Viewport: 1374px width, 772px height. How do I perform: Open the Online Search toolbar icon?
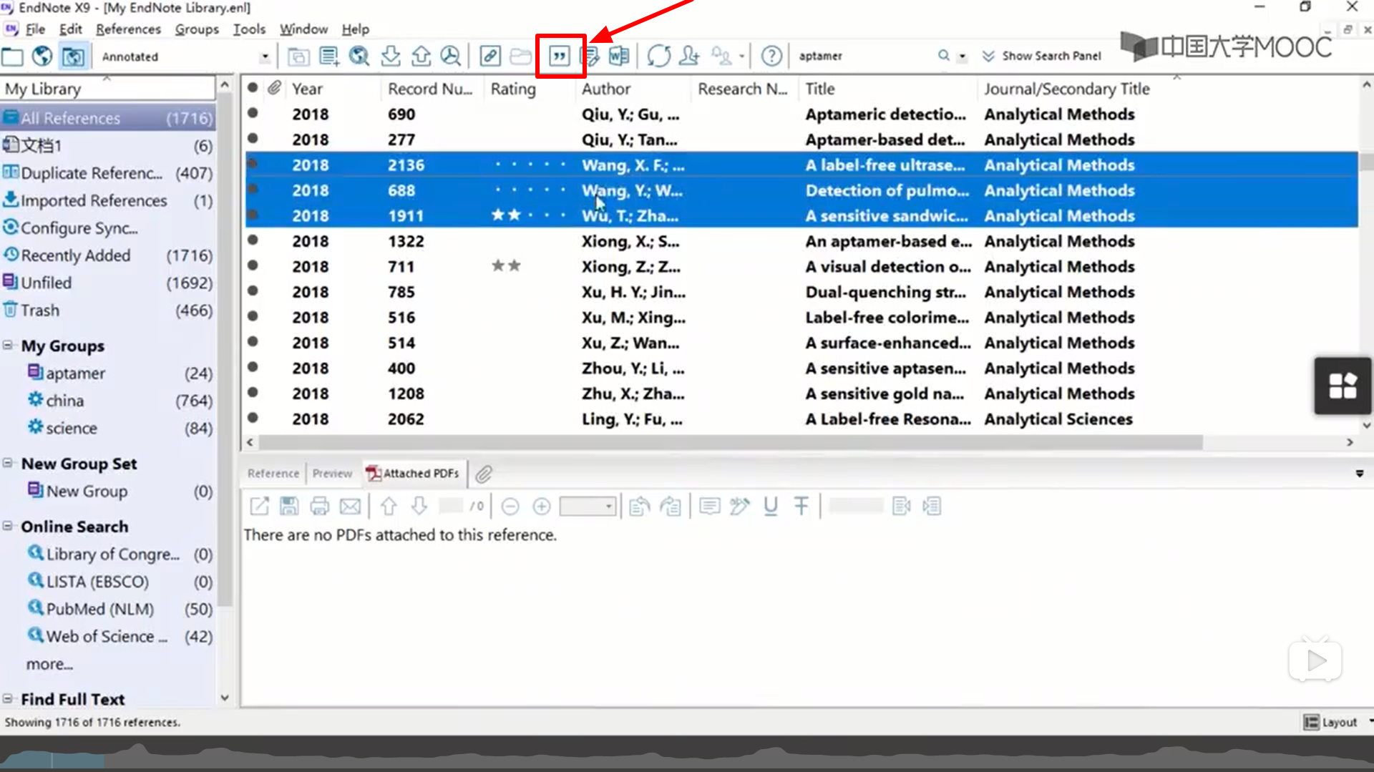pos(359,56)
